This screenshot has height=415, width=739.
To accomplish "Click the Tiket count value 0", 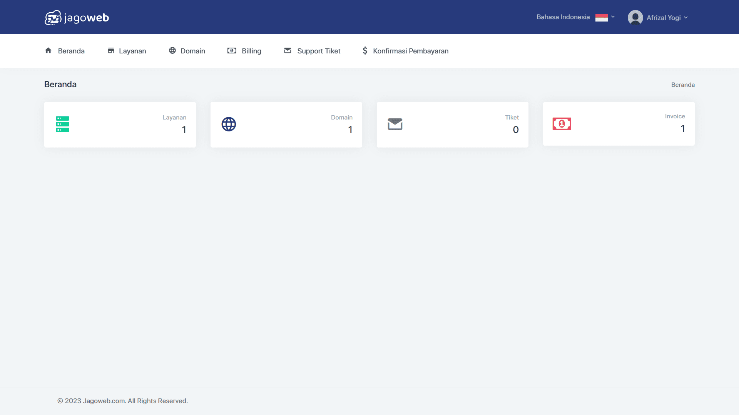I will tap(516, 129).
